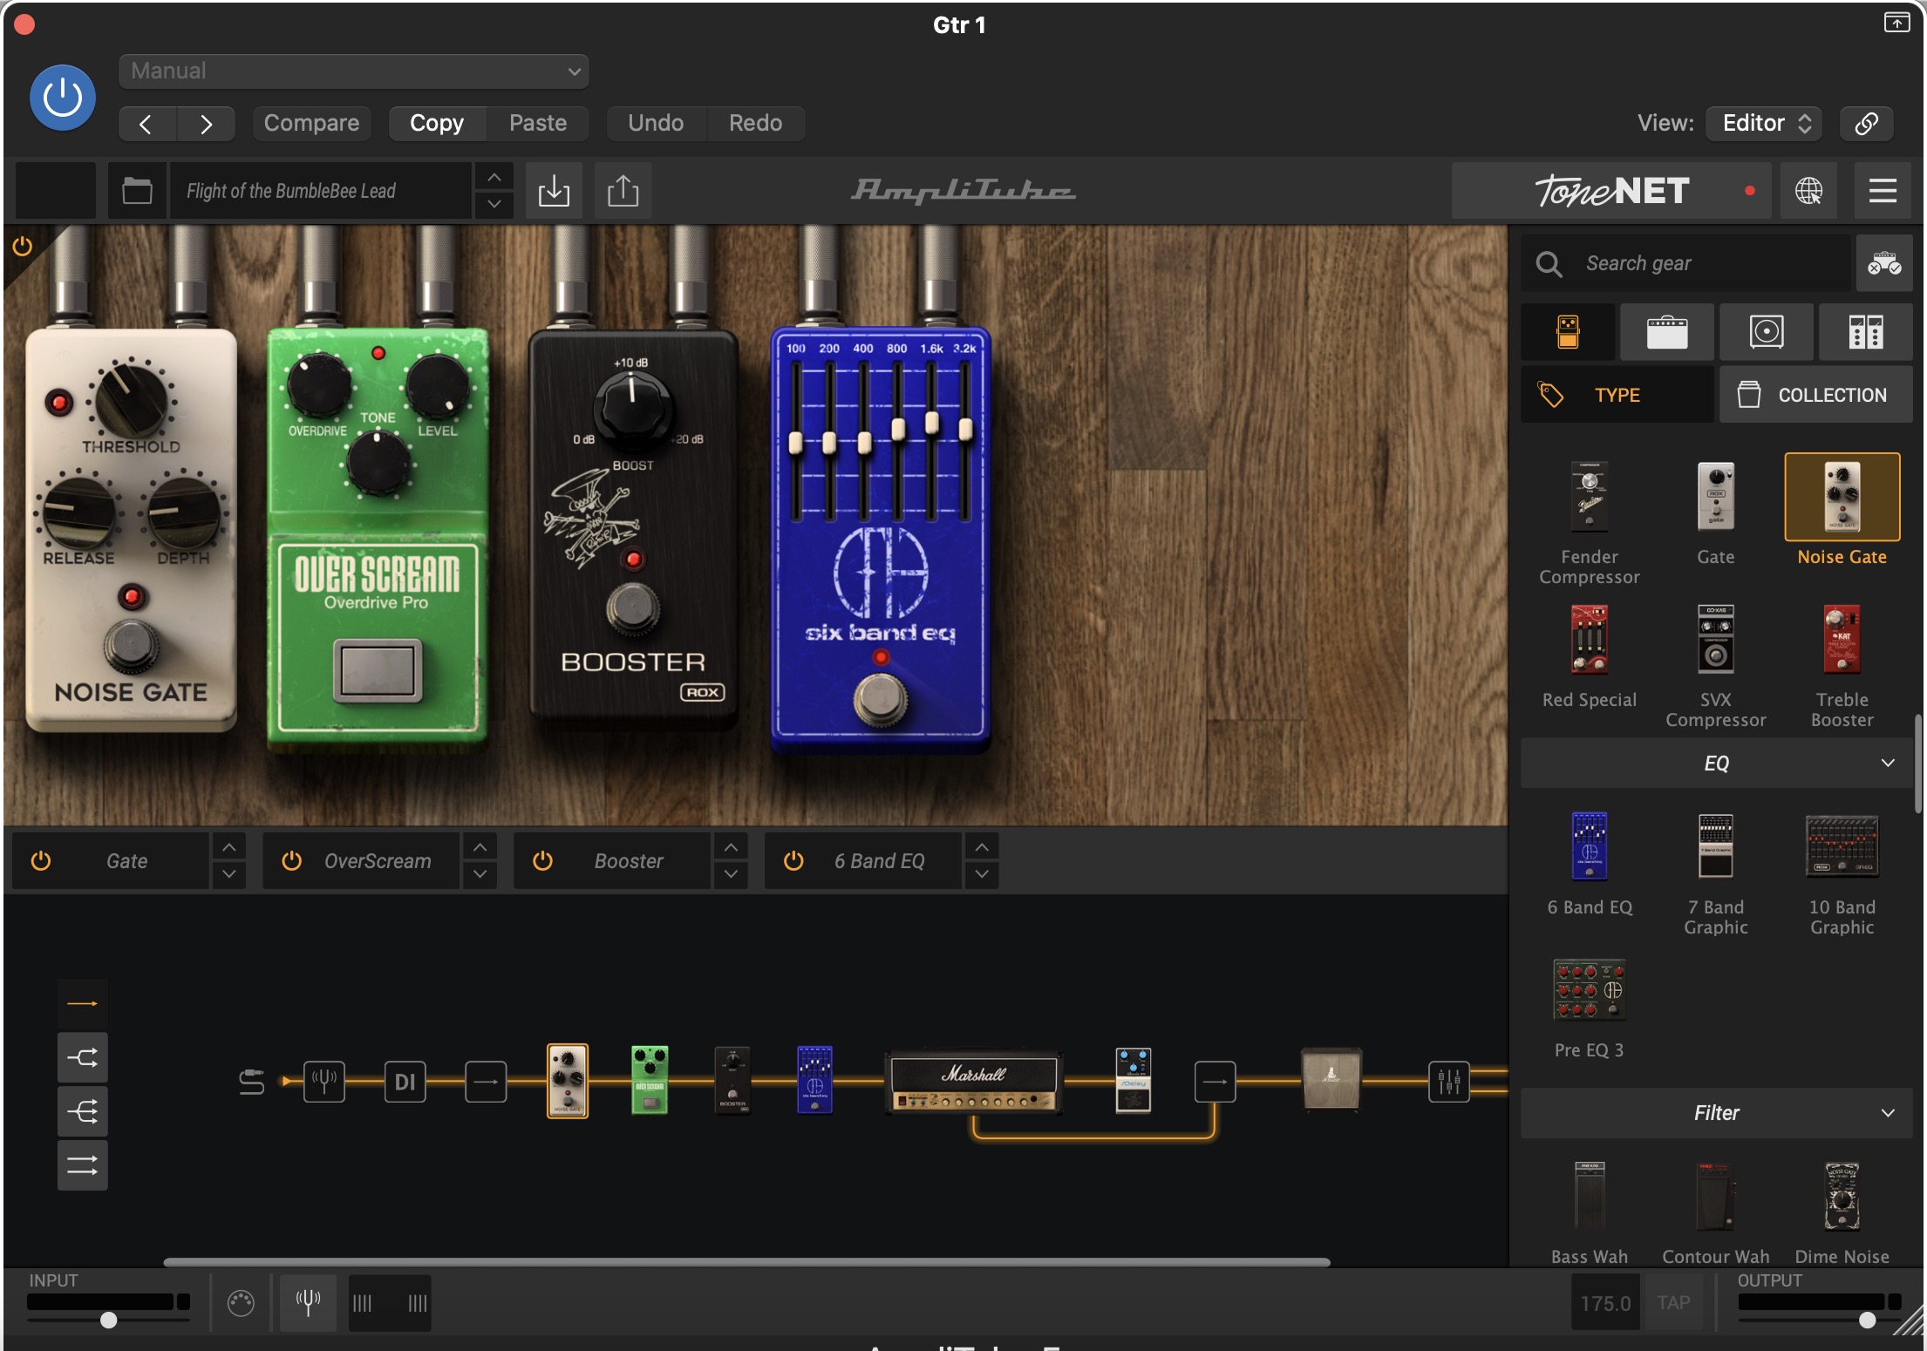This screenshot has height=1351, width=1927.
Task: Click the six band eq pedal footswitch
Action: [x=880, y=698]
